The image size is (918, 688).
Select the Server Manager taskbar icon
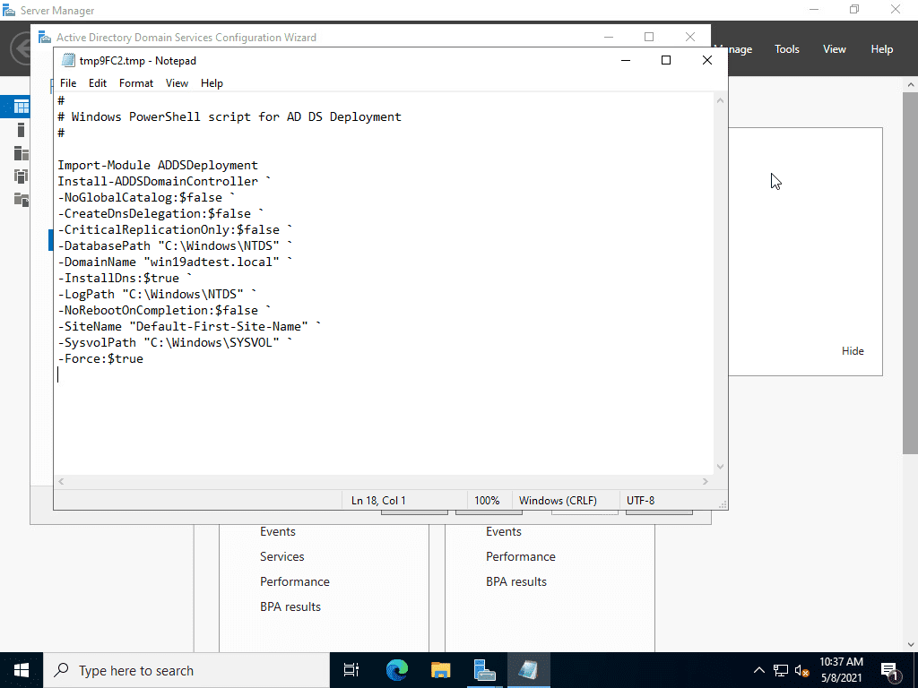(485, 669)
